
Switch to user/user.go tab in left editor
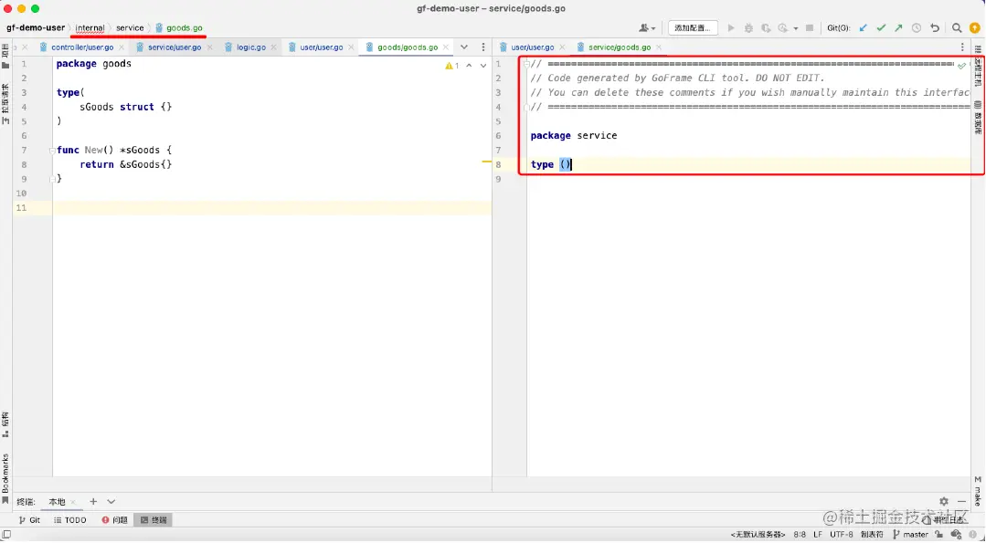322,47
